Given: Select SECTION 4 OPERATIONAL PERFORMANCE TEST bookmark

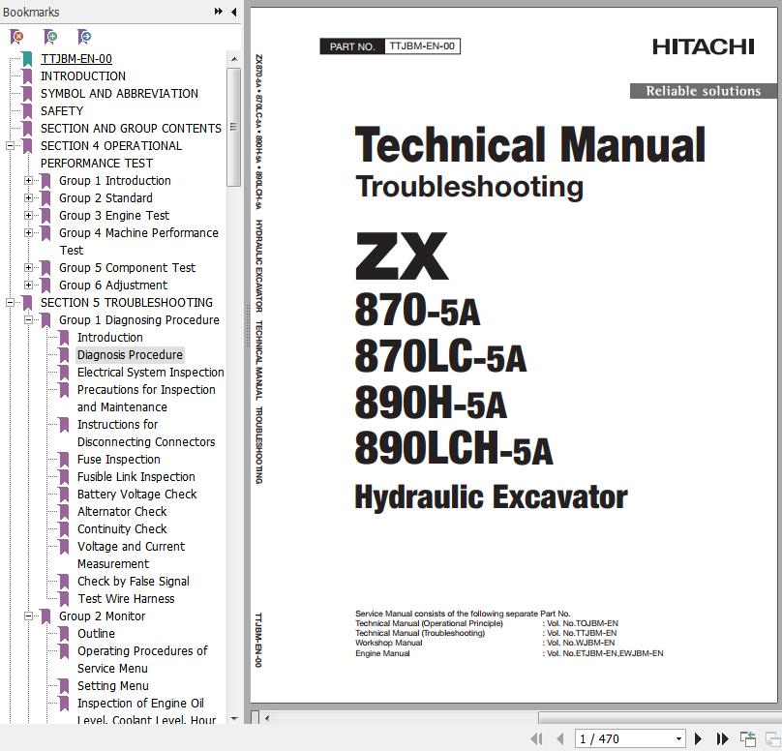Looking at the screenshot, I should (111, 155).
